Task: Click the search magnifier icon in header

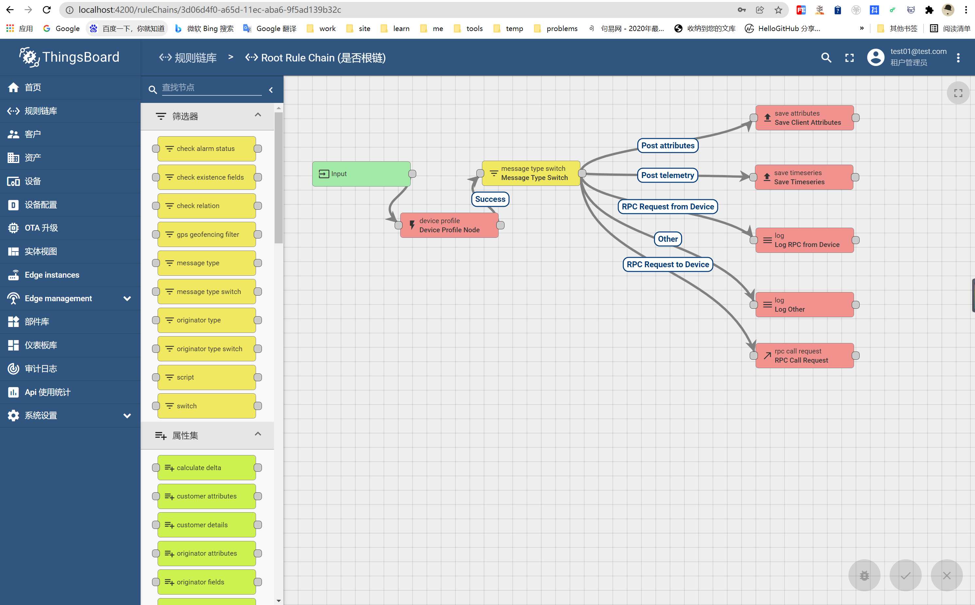Action: (826, 57)
